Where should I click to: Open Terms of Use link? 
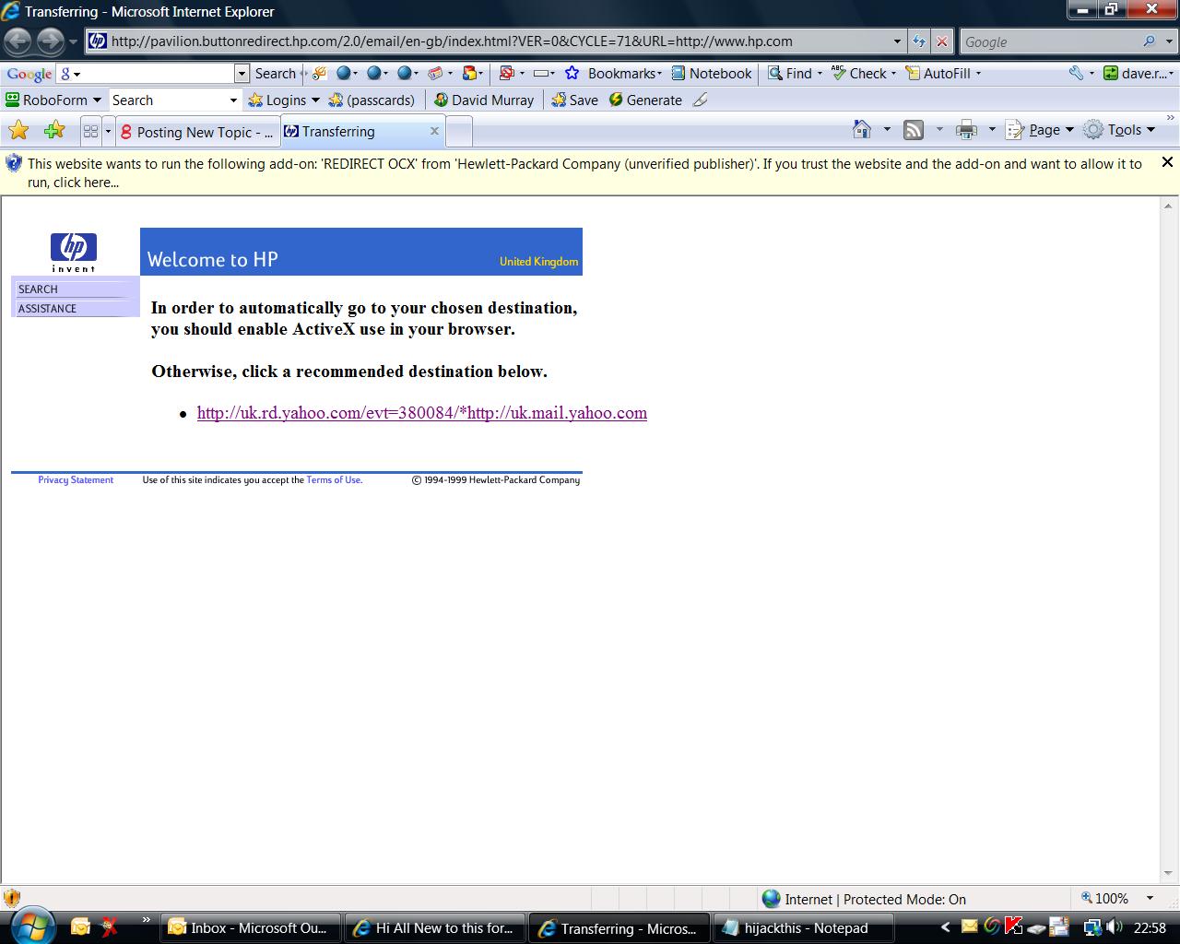334,479
